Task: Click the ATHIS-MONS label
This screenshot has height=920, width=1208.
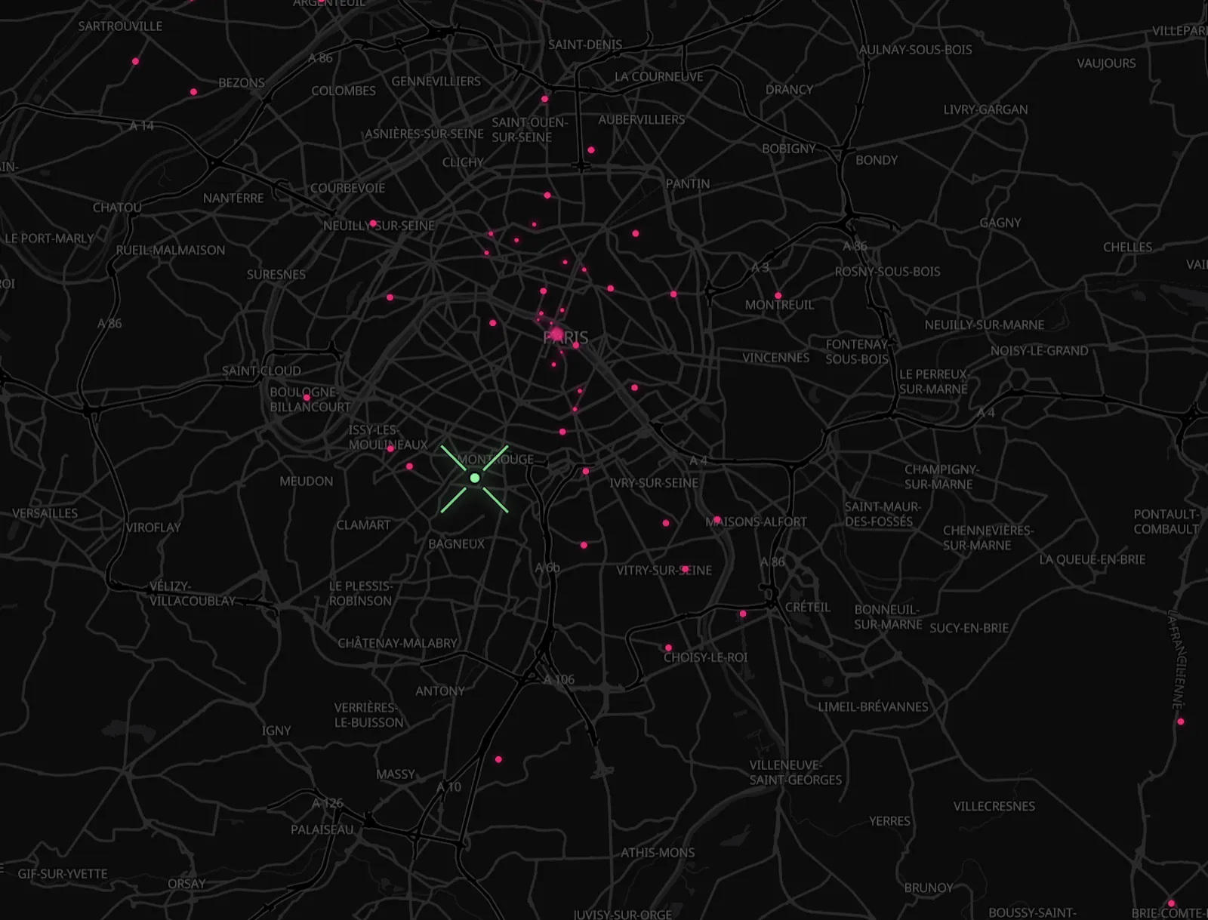Action: click(x=658, y=853)
